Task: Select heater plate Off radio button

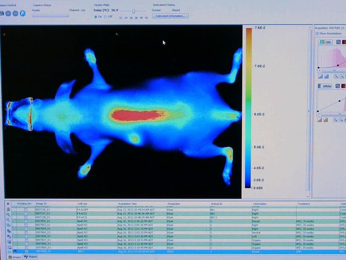Action: coord(105,17)
